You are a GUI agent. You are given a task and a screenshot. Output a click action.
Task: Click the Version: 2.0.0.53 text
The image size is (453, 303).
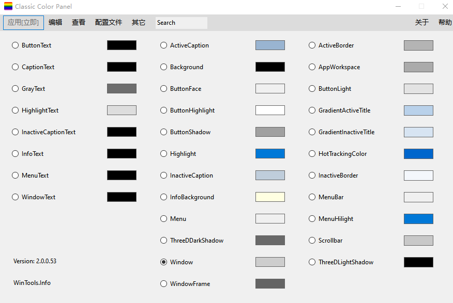click(x=35, y=261)
